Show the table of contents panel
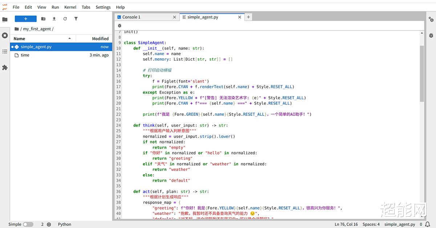The width and height of the screenshot is (436, 228). click(5, 52)
